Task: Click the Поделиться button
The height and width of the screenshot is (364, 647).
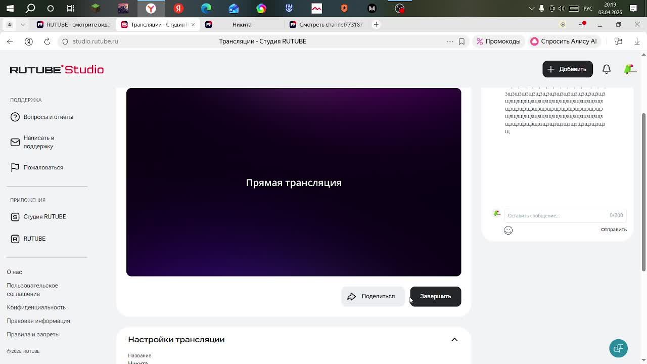Action: tap(373, 296)
